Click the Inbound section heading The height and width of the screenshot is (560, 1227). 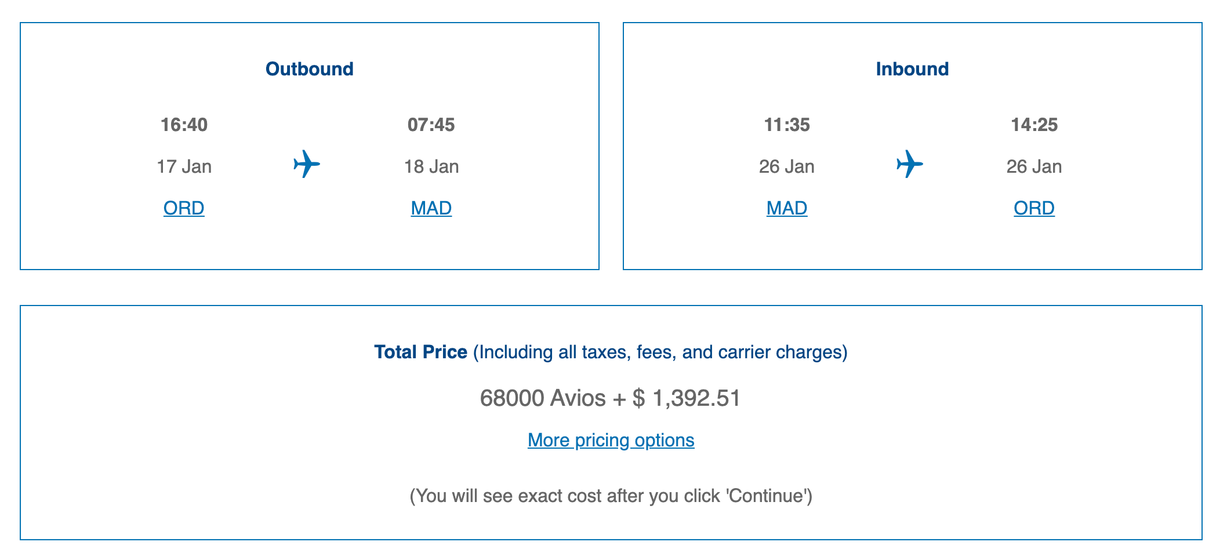point(912,69)
